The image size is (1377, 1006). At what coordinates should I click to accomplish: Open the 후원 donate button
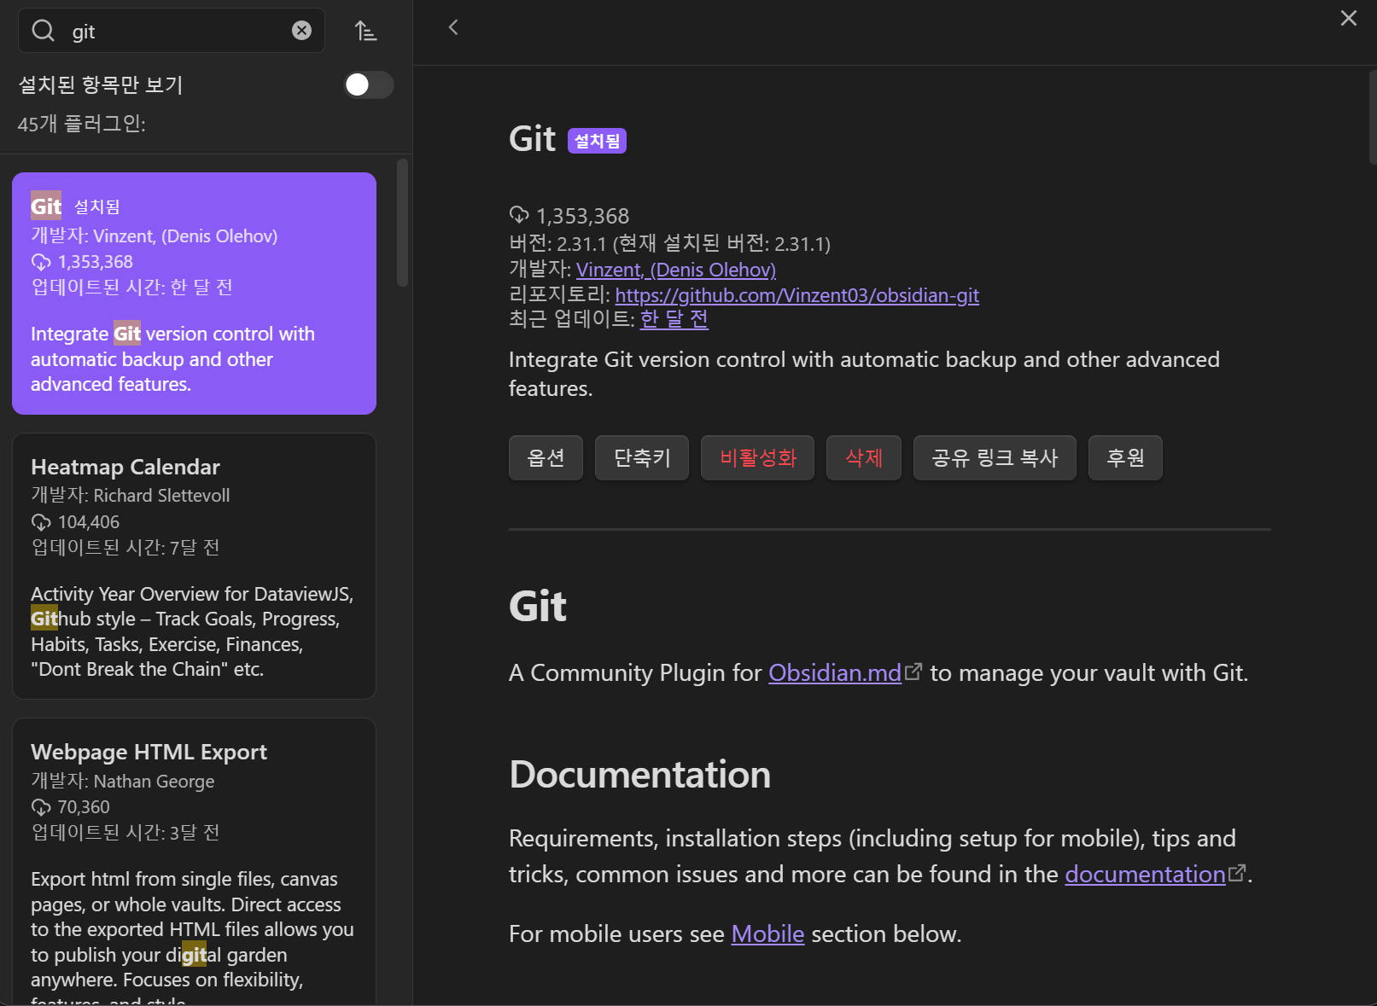(1125, 458)
